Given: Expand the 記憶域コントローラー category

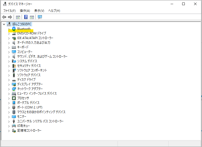Looking at the screenshot, I should point(9,131).
